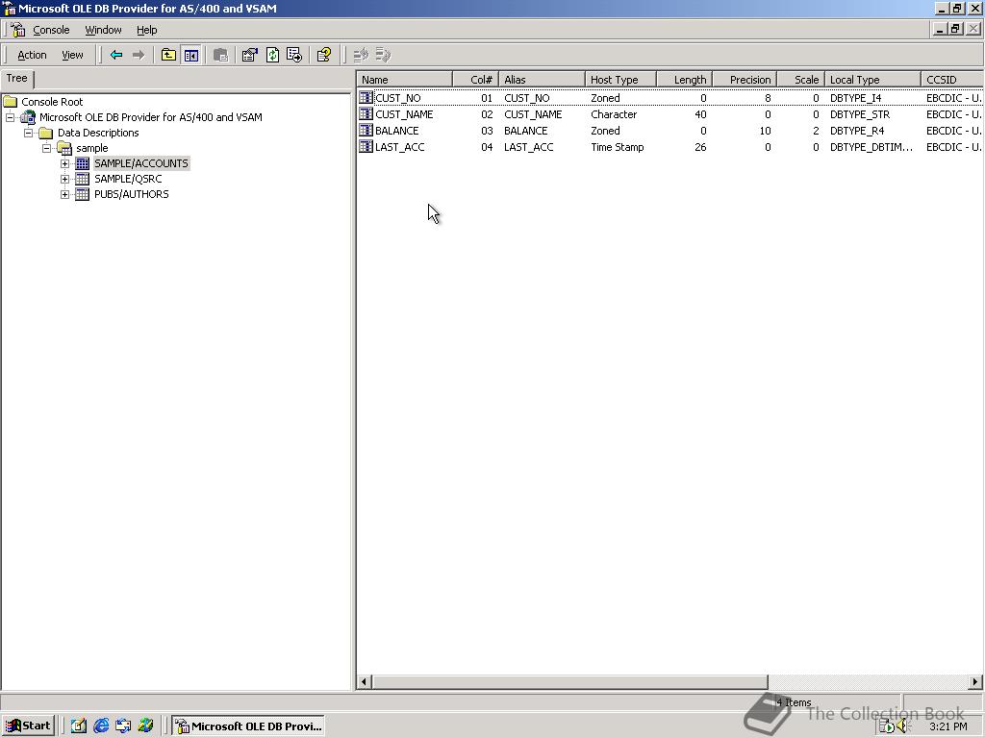Expand the SAMPLE/QSRC tree node
The height and width of the screenshot is (738, 985).
64,179
